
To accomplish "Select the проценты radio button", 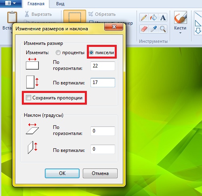I will 58,53.
